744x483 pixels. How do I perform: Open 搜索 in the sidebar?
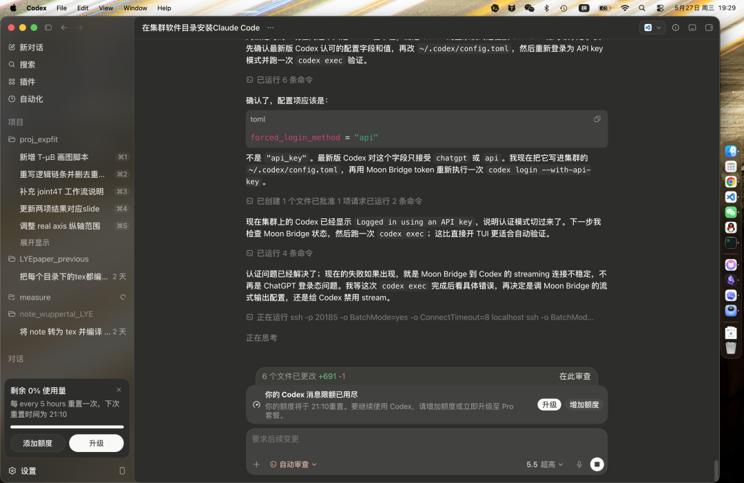click(x=27, y=65)
